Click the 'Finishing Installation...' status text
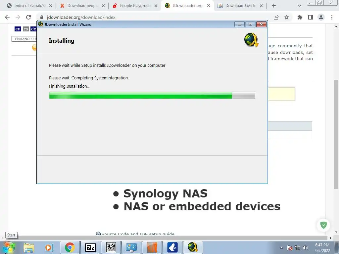The image size is (339, 254). [69, 86]
